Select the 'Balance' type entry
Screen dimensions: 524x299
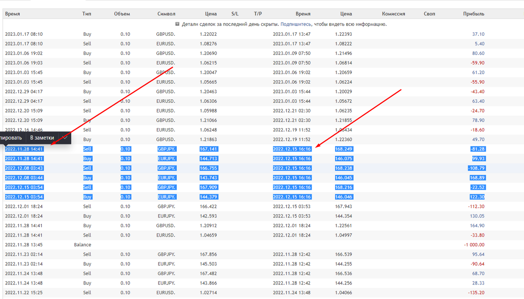(82, 245)
